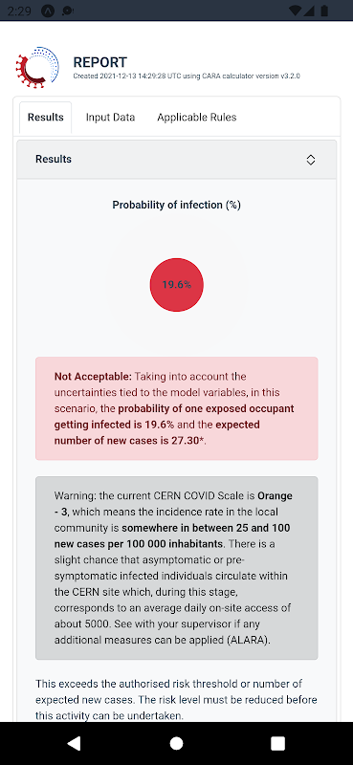The height and width of the screenshot is (765, 353).
Task: Tap the Android back navigation button
Action: 74,743
